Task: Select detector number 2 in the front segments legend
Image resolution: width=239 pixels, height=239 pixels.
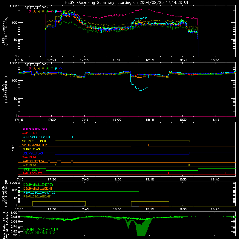Action: pos(30,12)
